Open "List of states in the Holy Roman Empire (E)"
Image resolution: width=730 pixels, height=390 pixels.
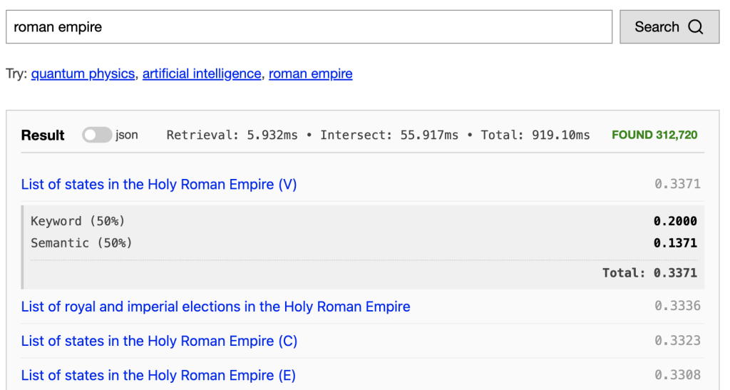coord(158,375)
